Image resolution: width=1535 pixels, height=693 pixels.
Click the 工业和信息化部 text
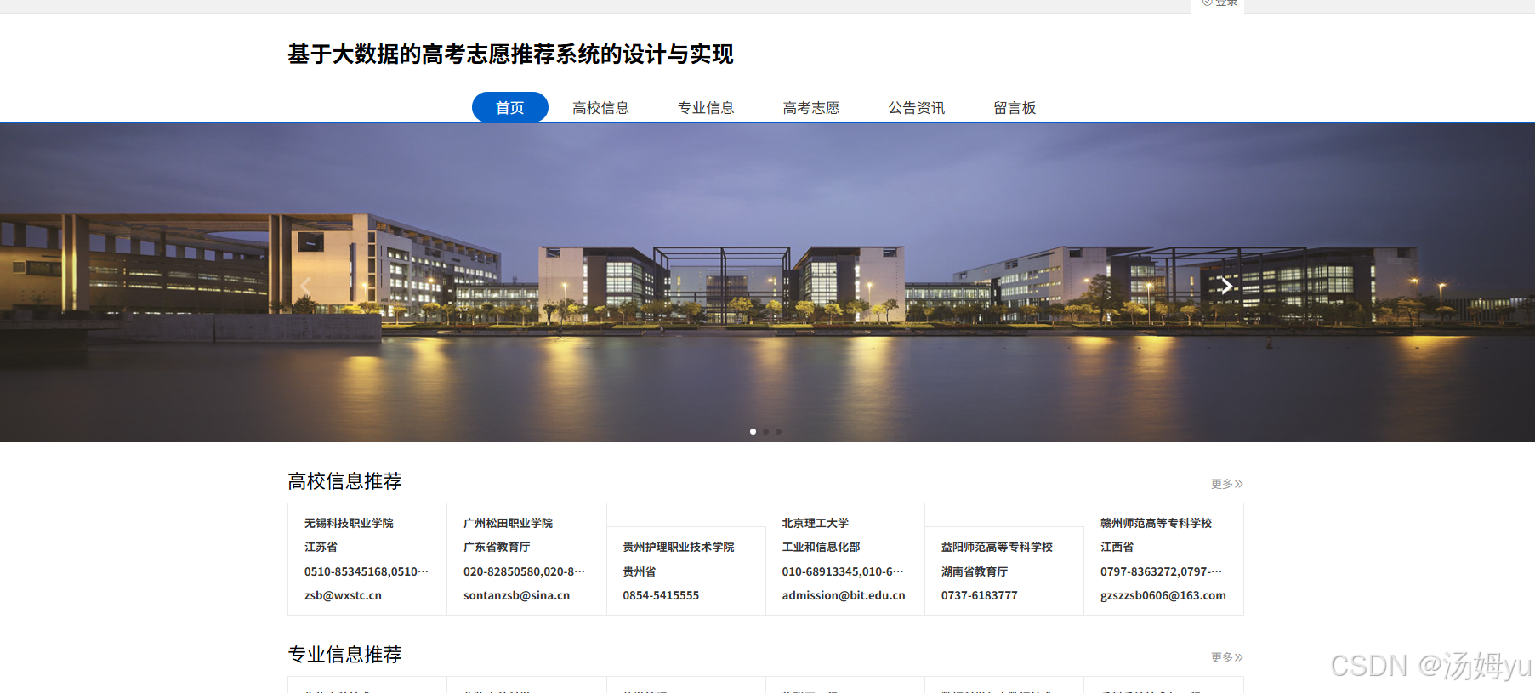pyautogui.click(x=821, y=547)
